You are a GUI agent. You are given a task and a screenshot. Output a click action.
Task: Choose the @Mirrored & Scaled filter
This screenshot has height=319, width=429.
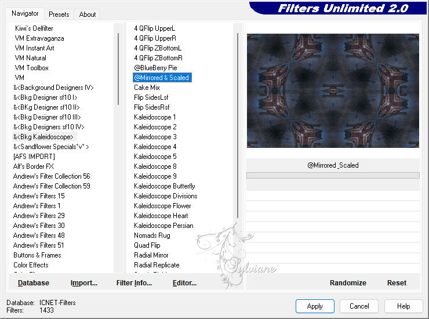click(162, 78)
